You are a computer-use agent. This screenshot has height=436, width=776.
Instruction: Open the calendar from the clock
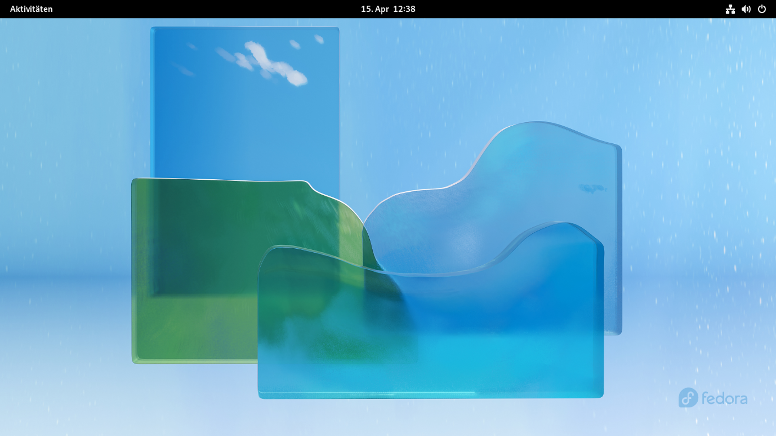[388, 9]
